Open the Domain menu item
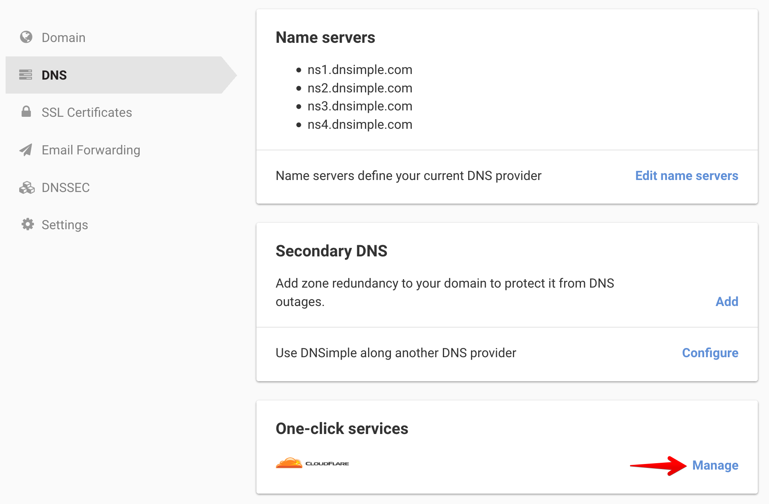Image resolution: width=769 pixels, height=504 pixels. (64, 38)
